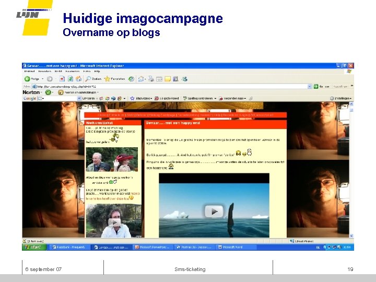Open the Bewerken menu

(x=44, y=71)
